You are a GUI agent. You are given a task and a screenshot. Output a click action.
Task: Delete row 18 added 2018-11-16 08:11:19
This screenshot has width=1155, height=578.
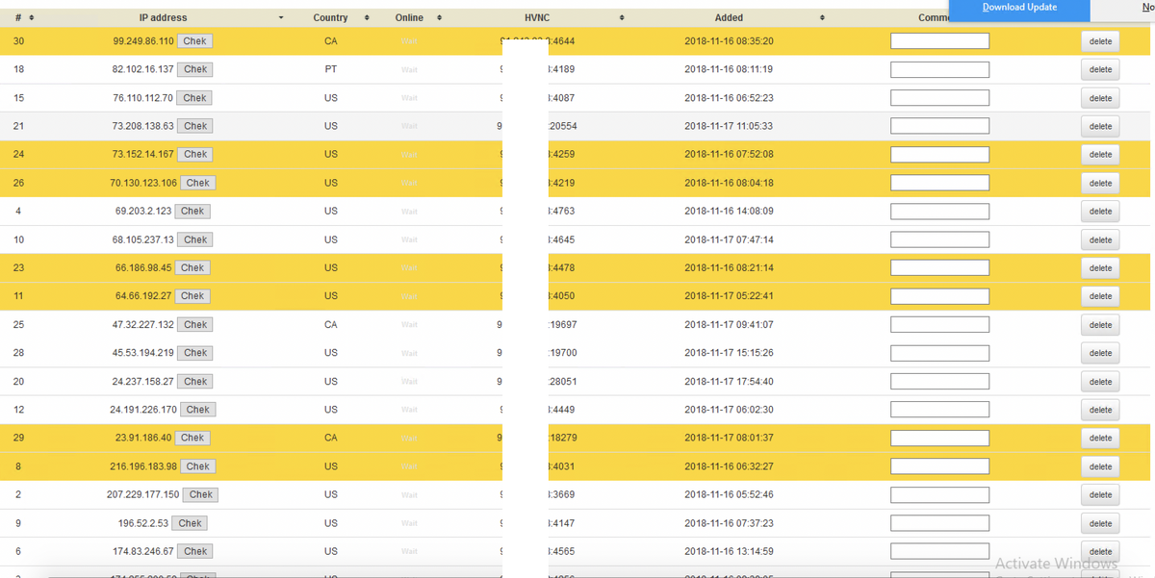point(1100,69)
